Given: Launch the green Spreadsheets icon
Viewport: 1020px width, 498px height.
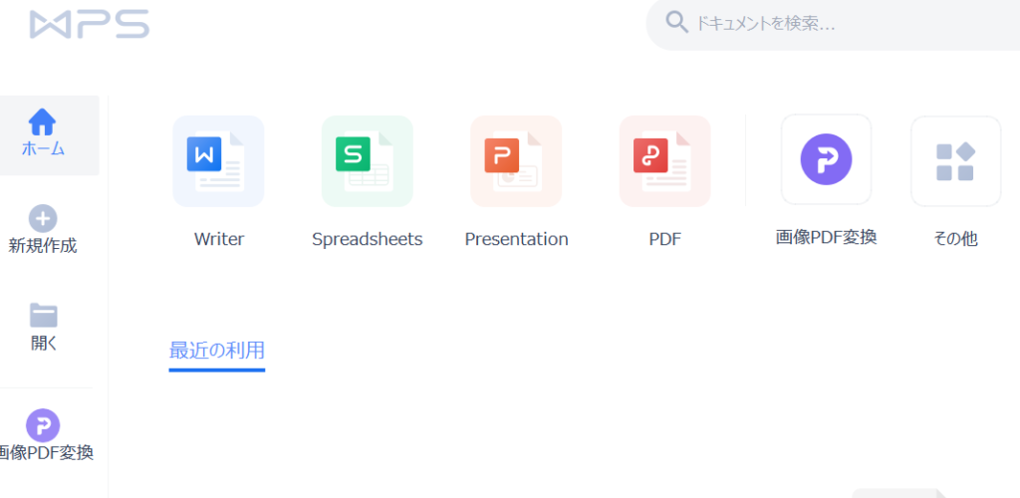Looking at the screenshot, I should pos(367,161).
